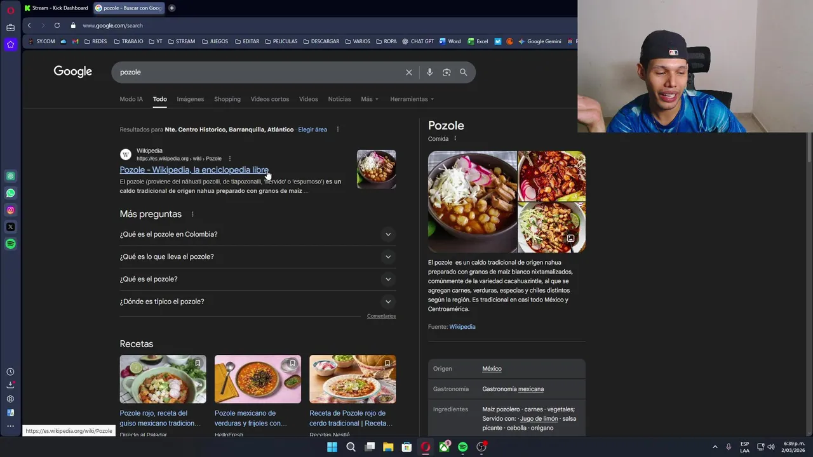813x457 pixels.
Task: Open Google Gemini bookmark
Action: [540, 41]
